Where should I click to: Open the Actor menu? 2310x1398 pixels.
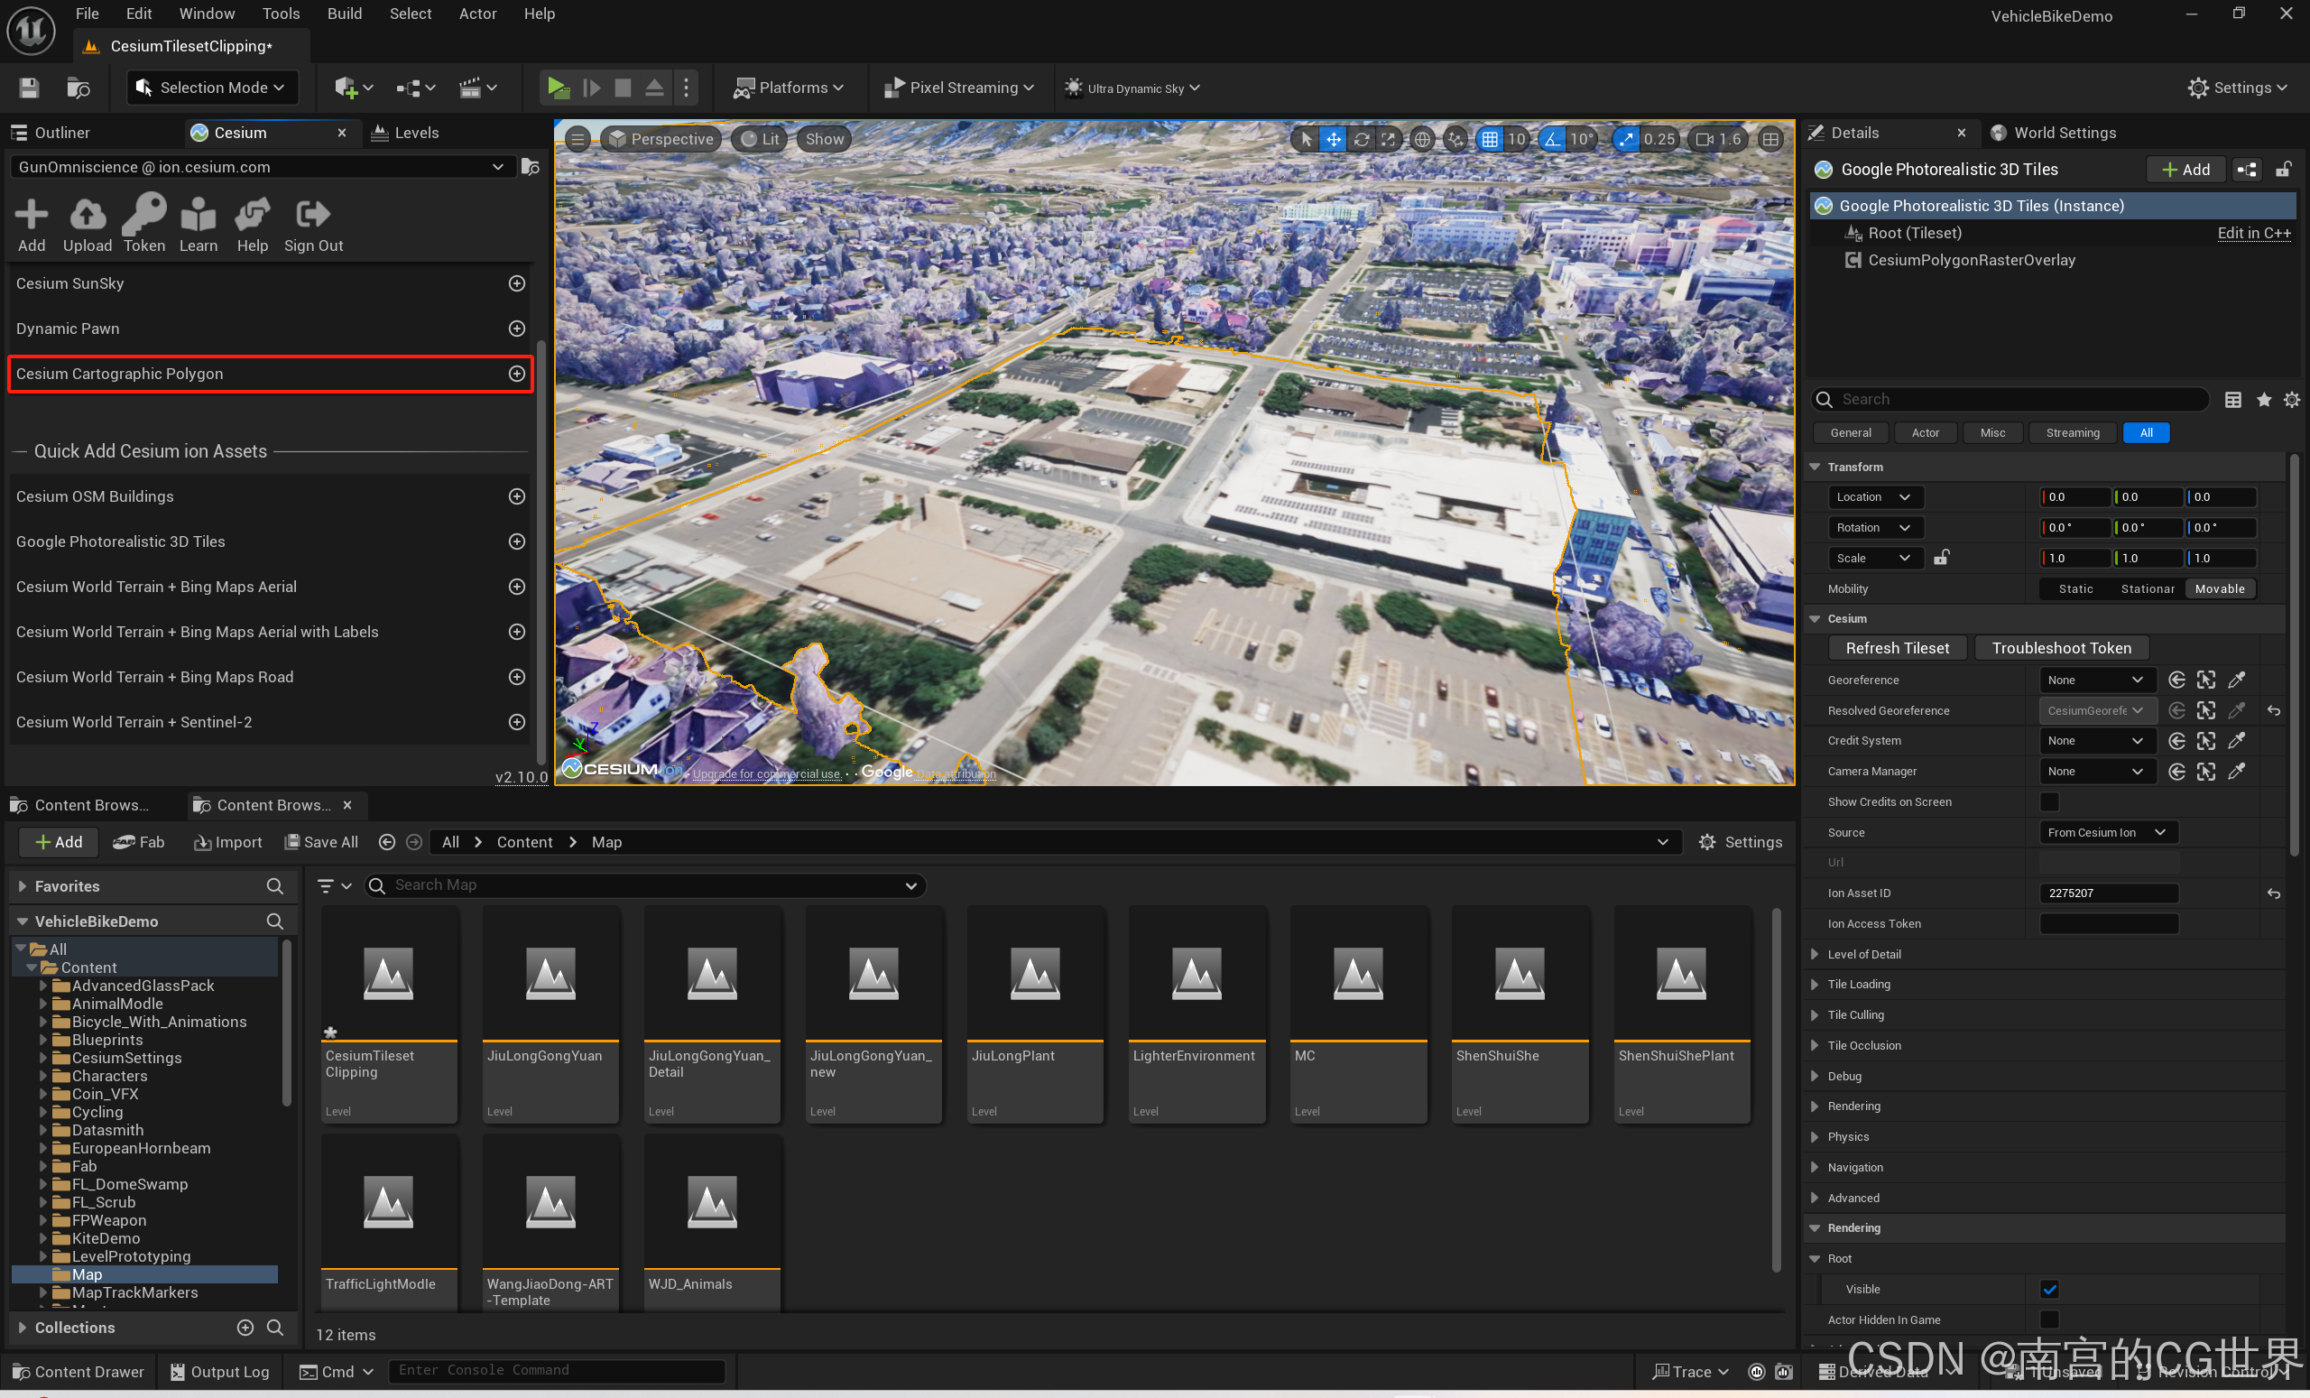478,14
